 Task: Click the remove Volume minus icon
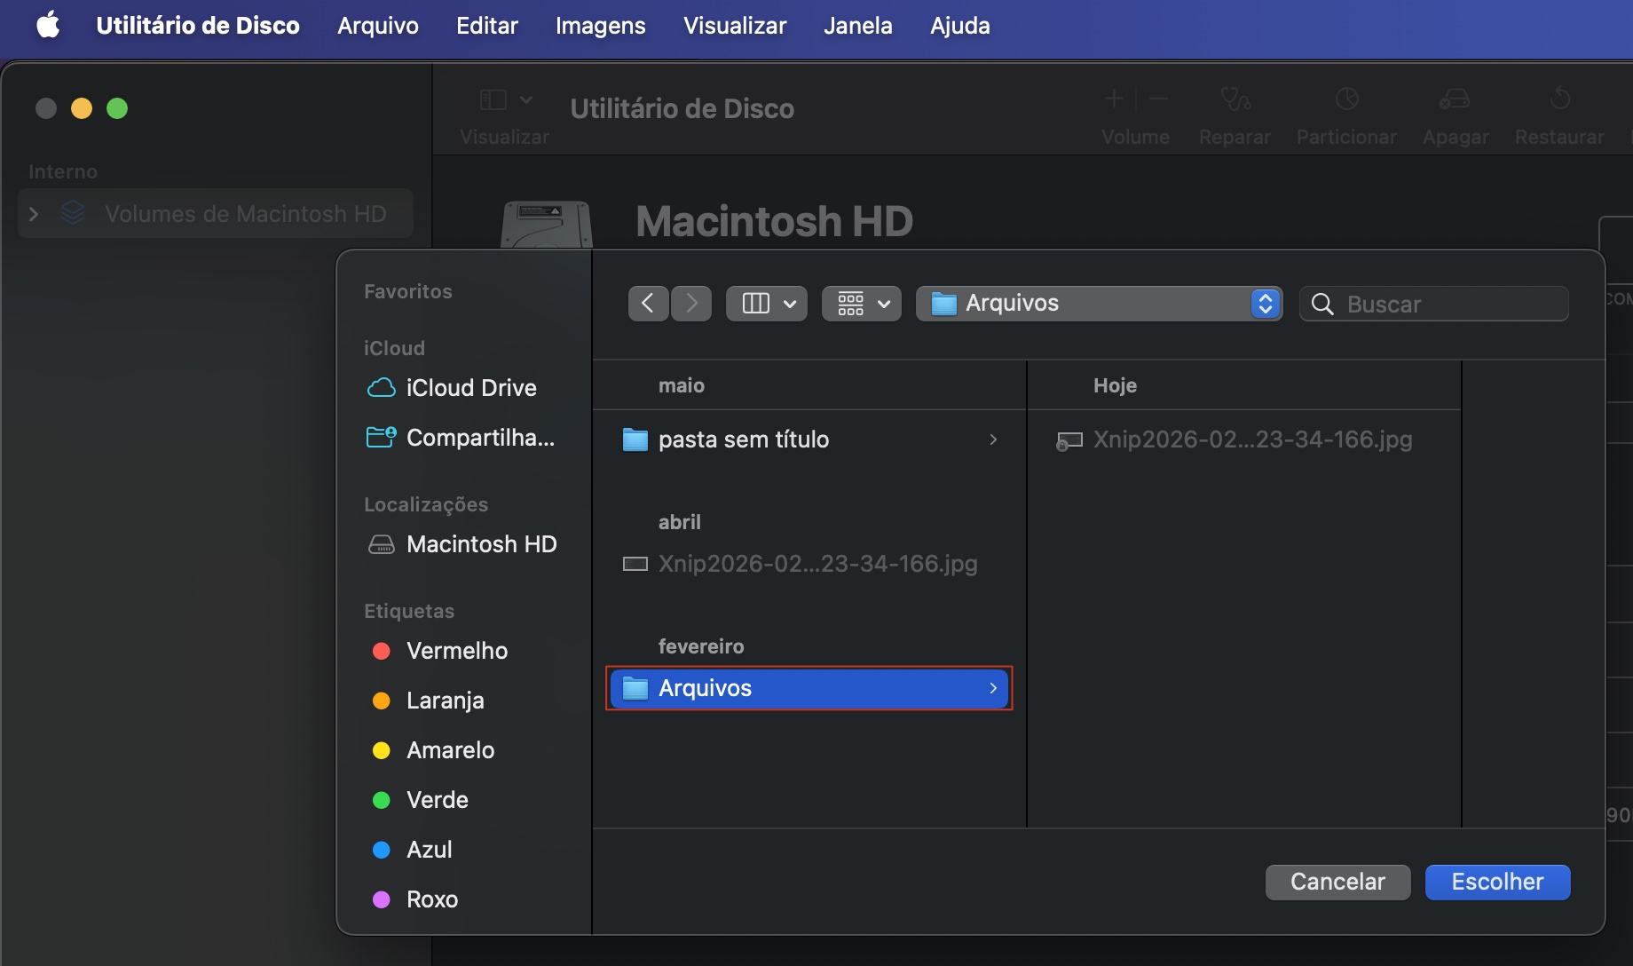(x=1158, y=99)
